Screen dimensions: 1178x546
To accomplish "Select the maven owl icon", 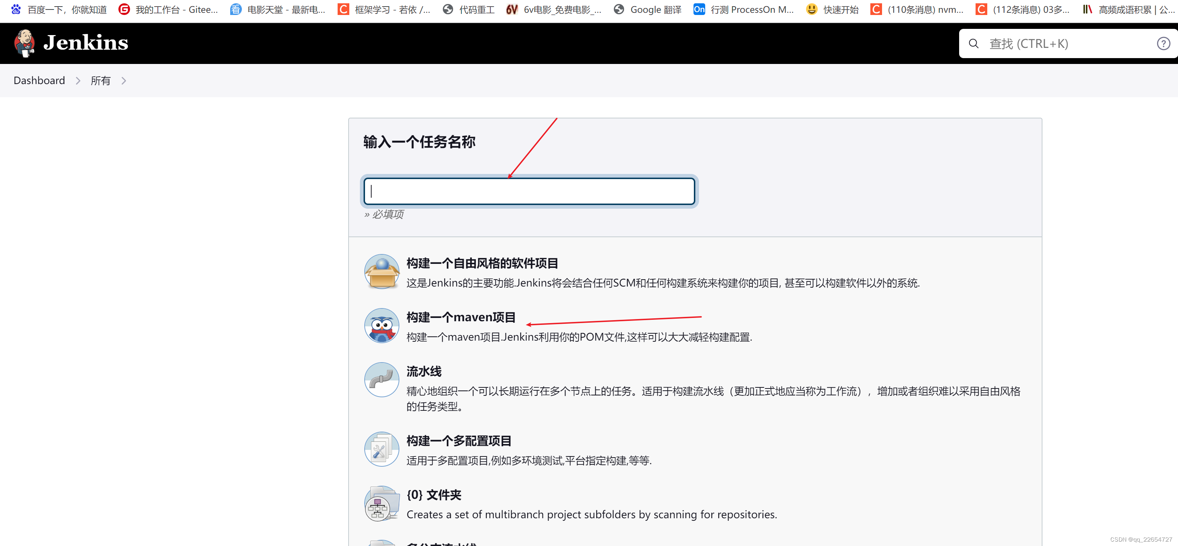I will click(382, 326).
